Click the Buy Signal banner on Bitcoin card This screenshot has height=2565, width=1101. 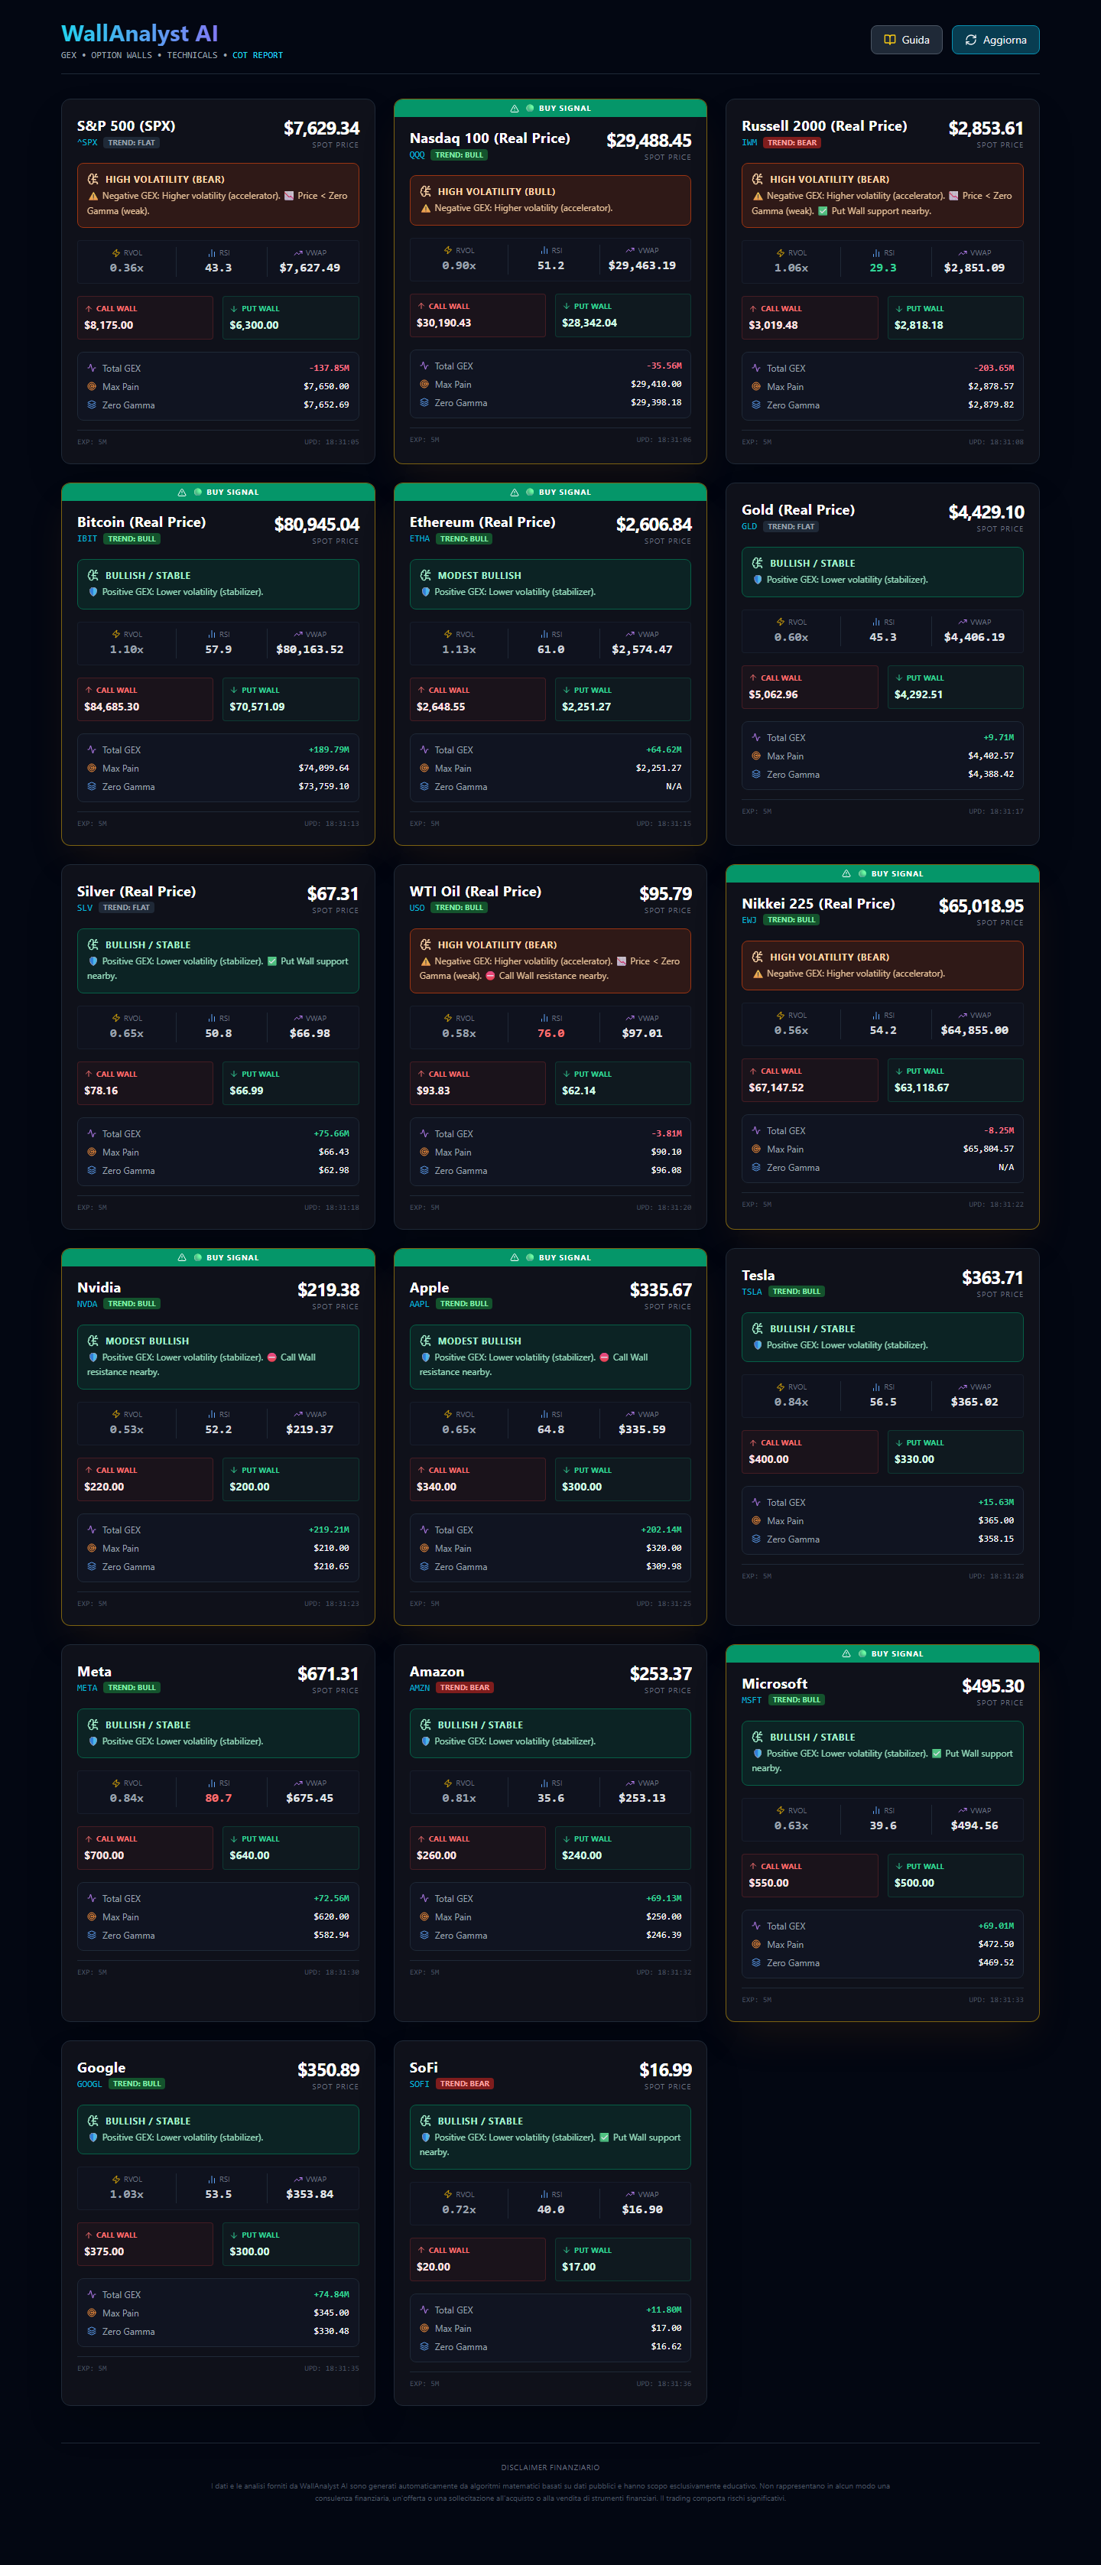pos(218,492)
